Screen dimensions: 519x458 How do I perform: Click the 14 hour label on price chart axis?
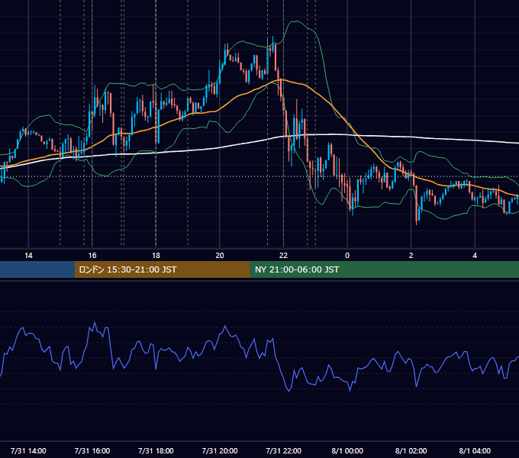coord(28,256)
